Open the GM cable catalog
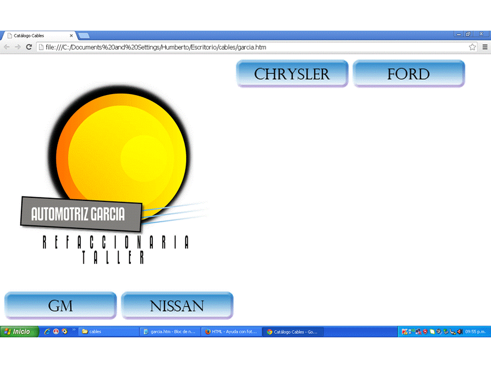Viewport: 491px width, 368px height. pos(60,306)
